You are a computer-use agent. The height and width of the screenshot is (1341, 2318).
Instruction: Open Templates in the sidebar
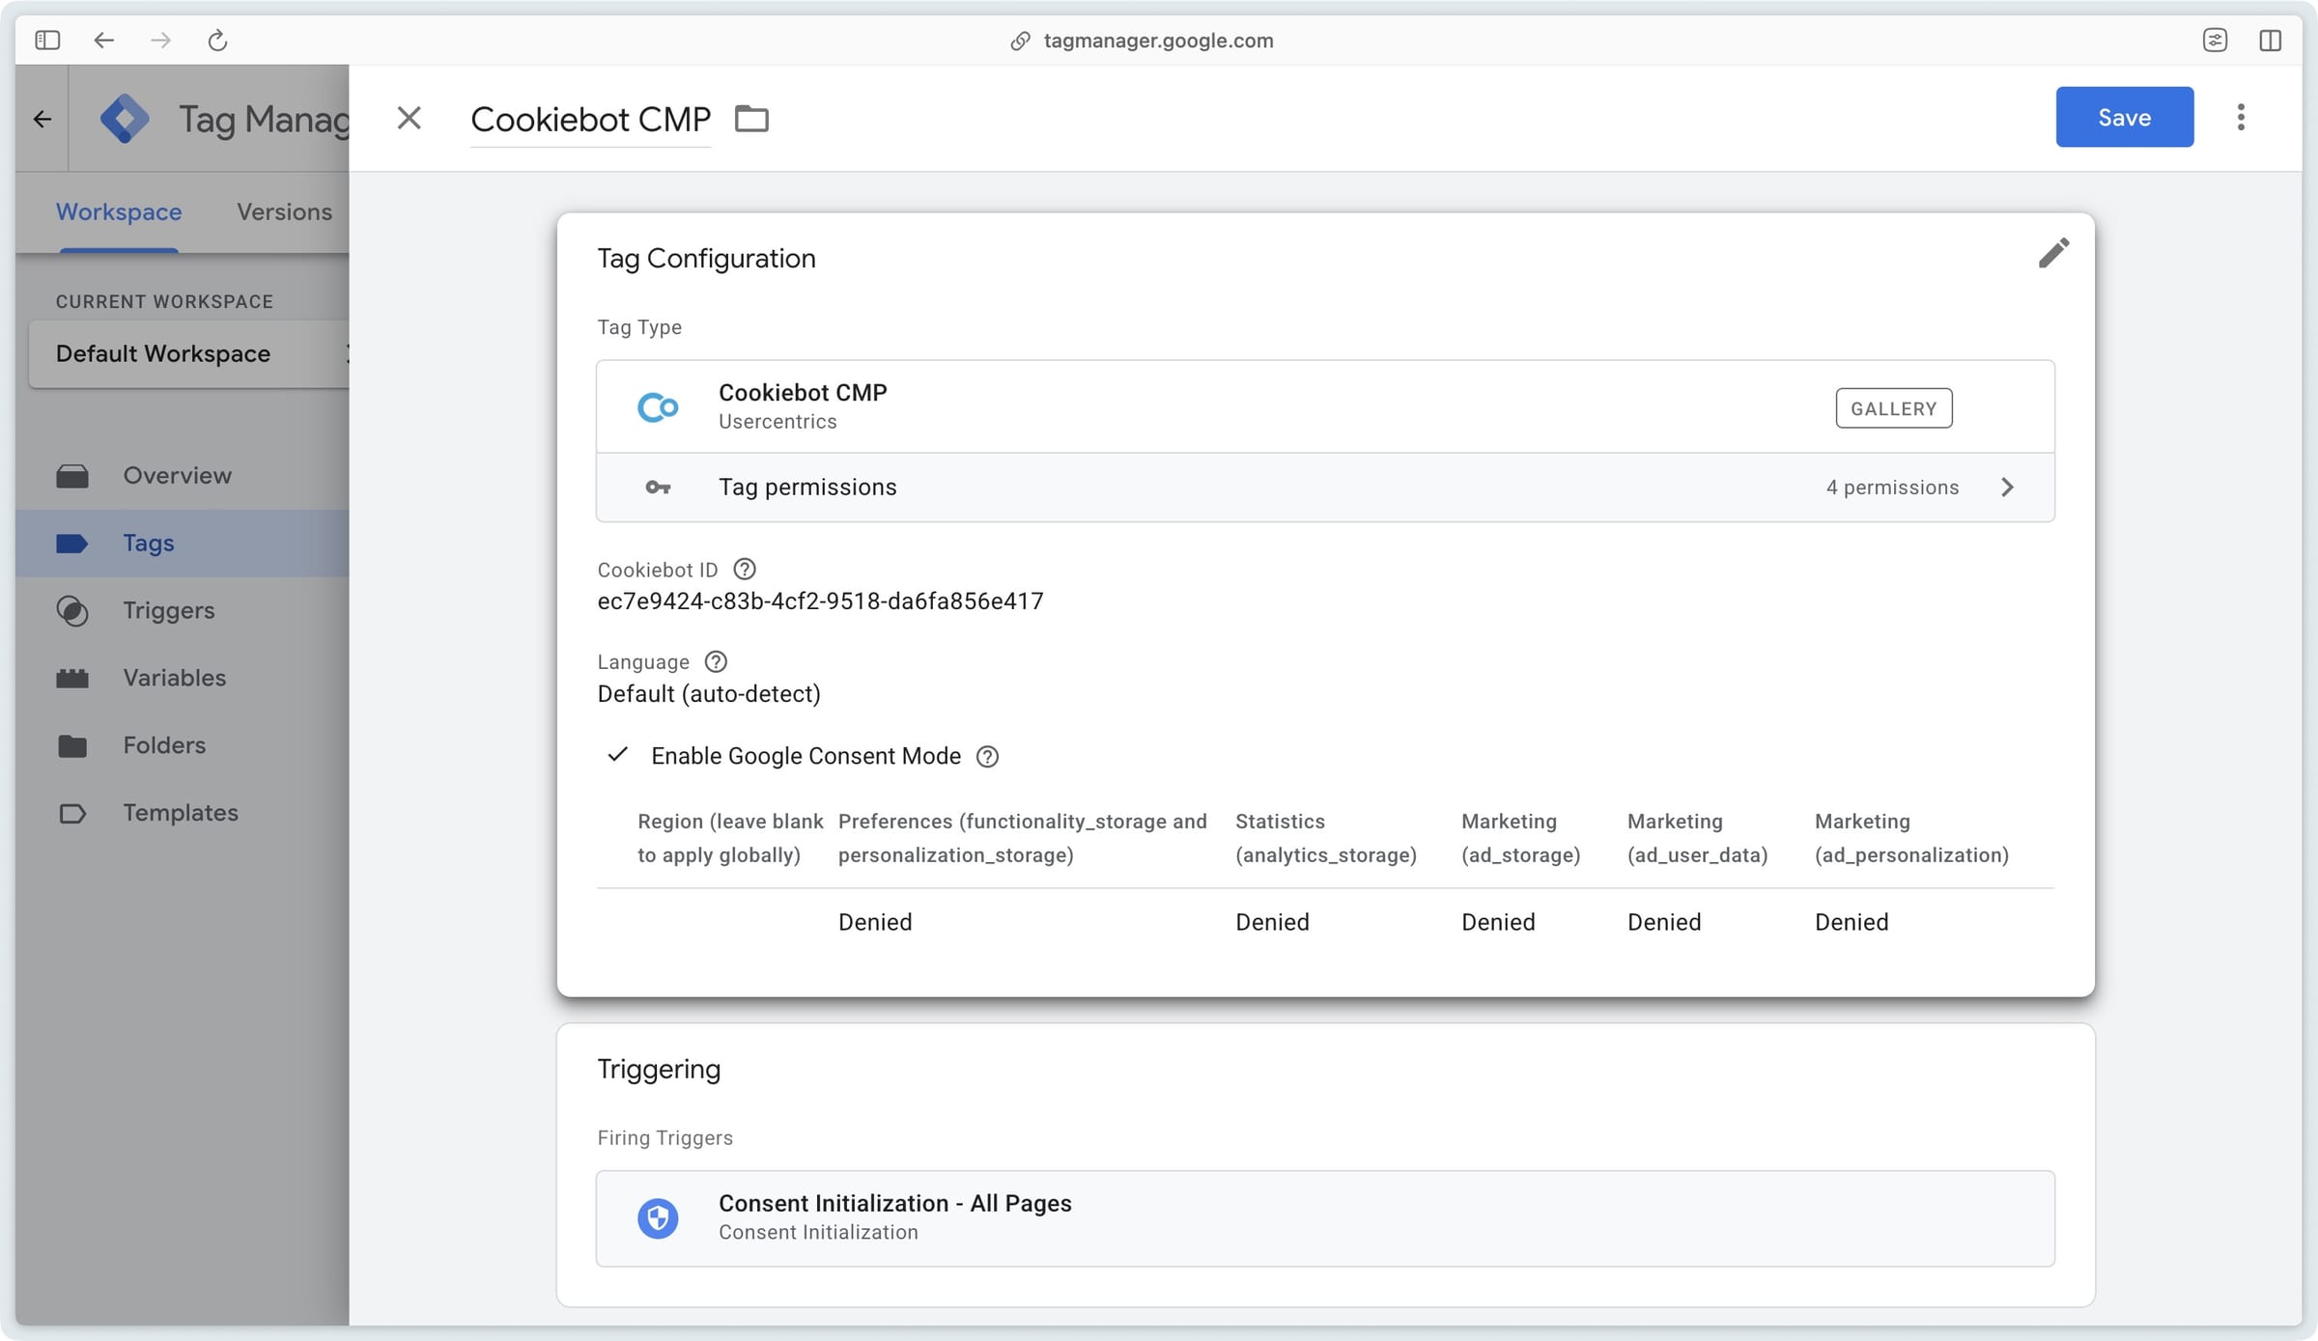click(182, 813)
